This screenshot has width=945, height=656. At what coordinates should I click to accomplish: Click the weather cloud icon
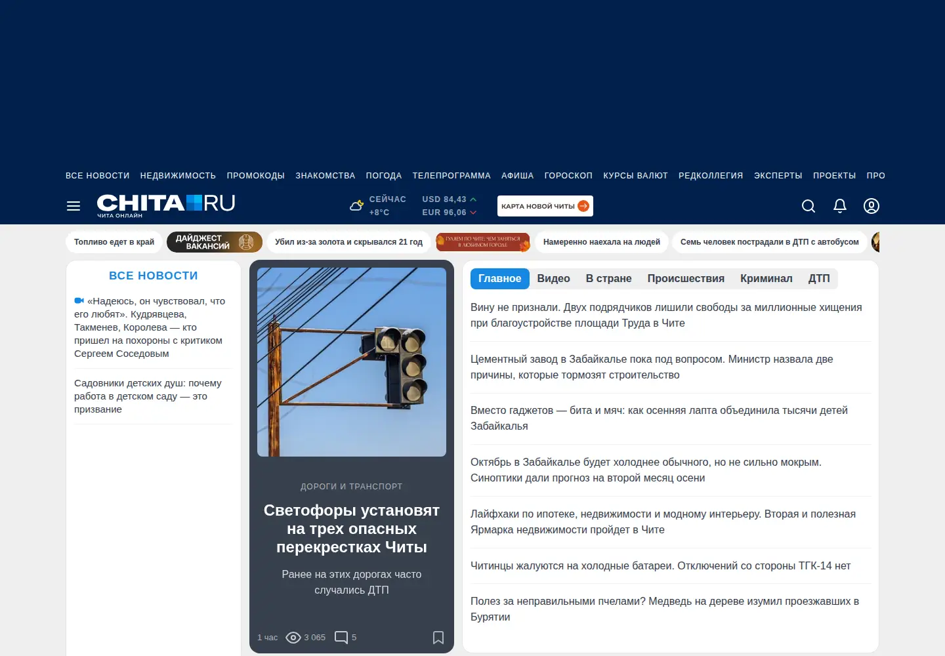356,205
